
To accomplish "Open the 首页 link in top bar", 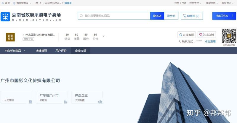I will pyautogui.click(x=7, y=3).
